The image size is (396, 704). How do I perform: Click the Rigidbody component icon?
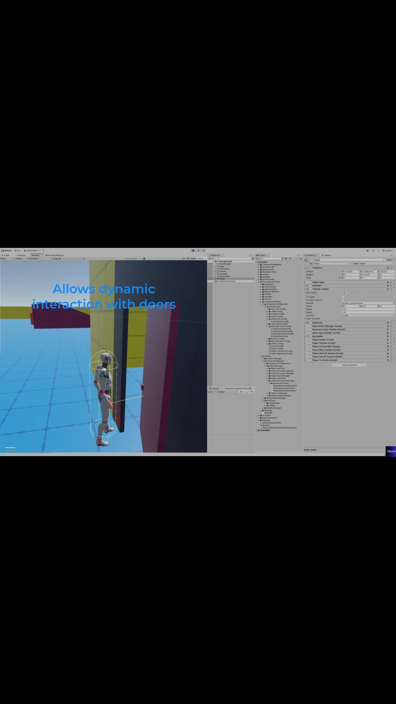(x=308, y=323)
